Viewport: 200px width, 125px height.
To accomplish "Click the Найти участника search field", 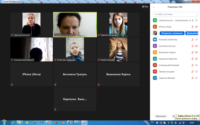I will [175, 14].
